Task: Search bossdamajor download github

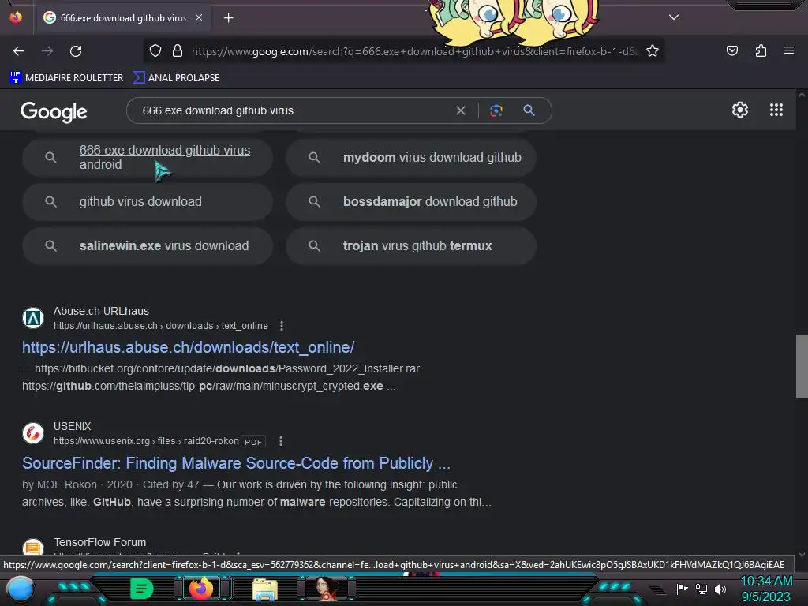Action: click(411, 201)
